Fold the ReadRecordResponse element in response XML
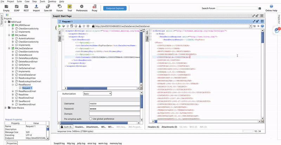 (x=151, y=37)
